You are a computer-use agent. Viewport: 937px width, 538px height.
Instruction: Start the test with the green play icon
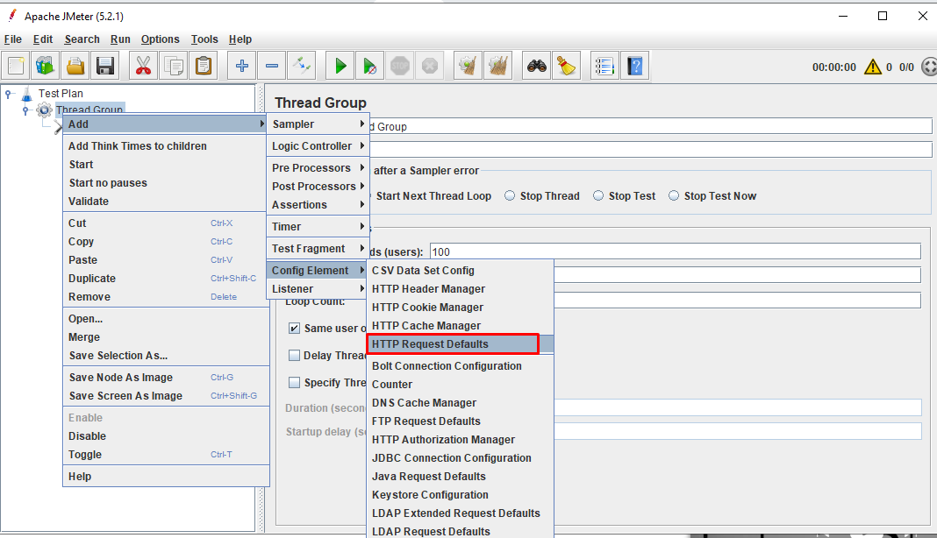340,65
